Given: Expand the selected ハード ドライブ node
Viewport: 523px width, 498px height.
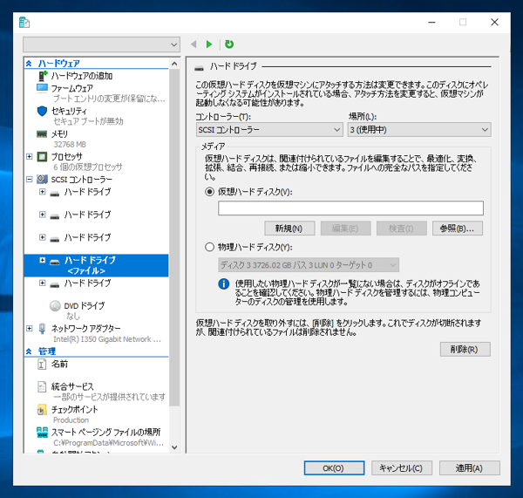Looking at the screenshot, I should 43,260.
